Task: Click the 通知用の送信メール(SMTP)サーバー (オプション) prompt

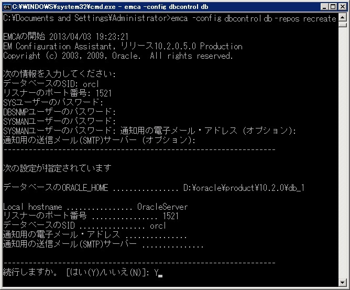Action: [100, 140]
